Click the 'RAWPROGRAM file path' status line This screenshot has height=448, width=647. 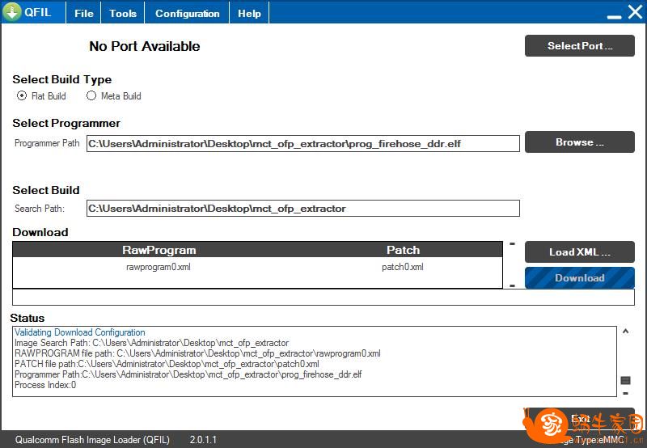[197, 353]
